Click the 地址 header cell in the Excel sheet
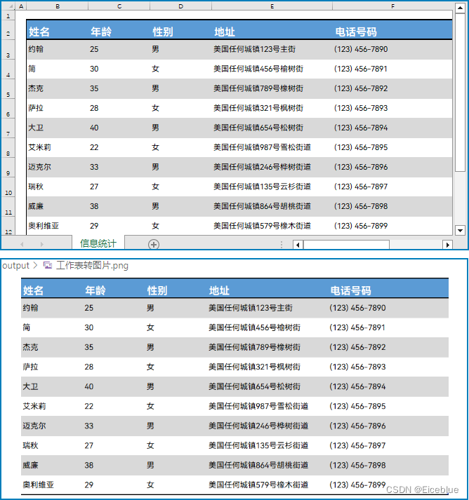 [272, 30]
